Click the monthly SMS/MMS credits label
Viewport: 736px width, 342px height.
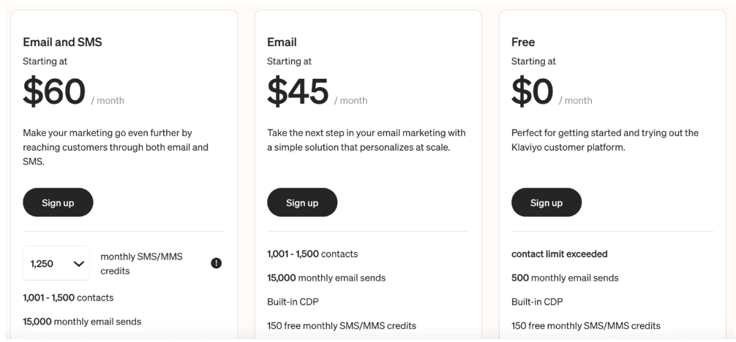[x=141, y=264]
